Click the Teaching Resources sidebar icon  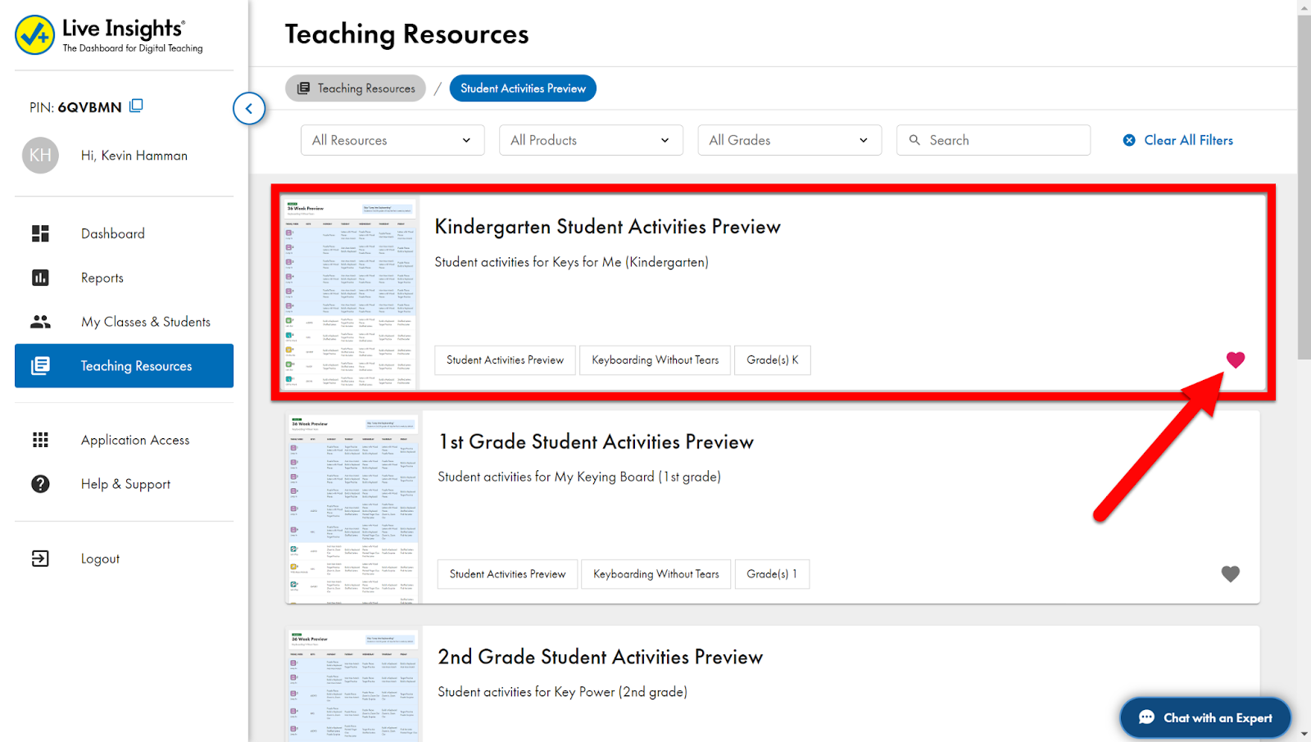pos(40,366)
